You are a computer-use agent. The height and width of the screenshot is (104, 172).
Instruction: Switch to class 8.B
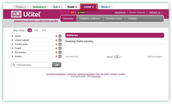click(x=44, y=30)
